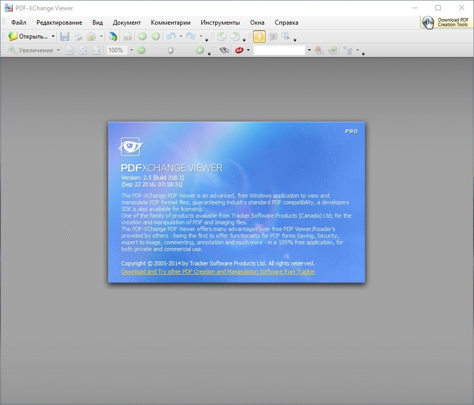Go to next view with green forward arrow

coord(156,36)
